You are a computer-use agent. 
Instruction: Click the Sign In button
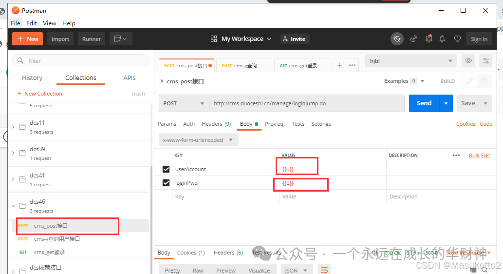click(479, 39)
